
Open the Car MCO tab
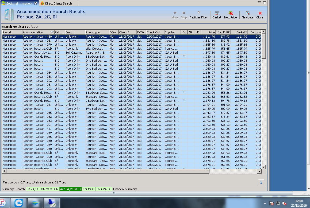(89, 189)
